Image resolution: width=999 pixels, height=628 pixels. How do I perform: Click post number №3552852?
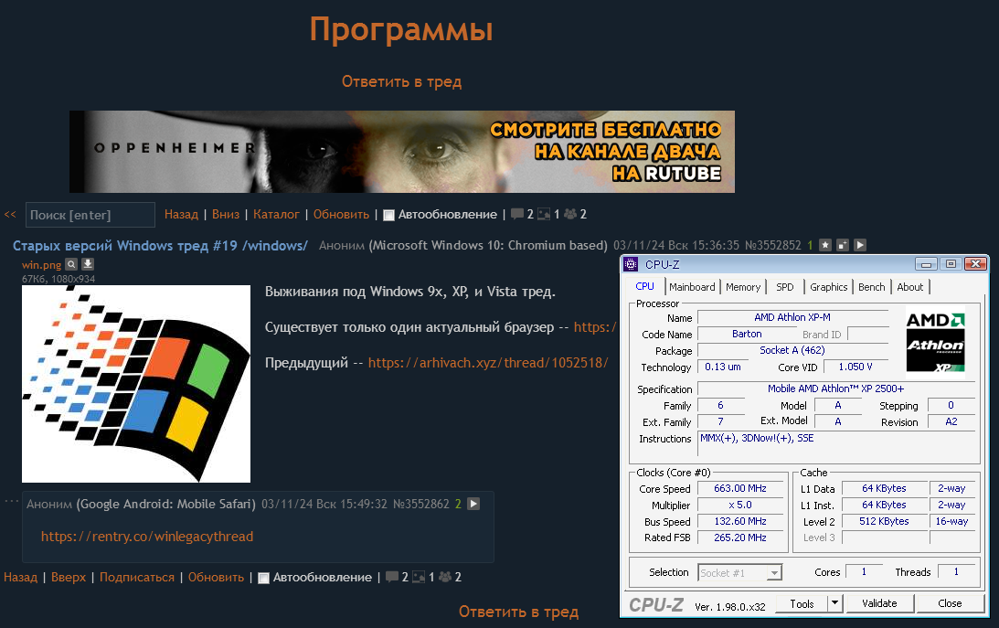773,245
